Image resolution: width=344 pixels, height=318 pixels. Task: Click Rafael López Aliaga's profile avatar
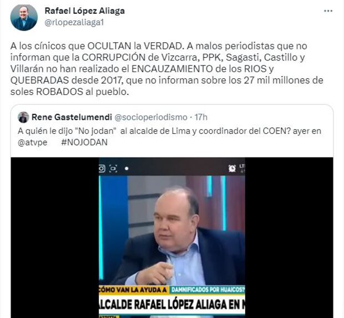pyautogui.click(x=24, y=18)
